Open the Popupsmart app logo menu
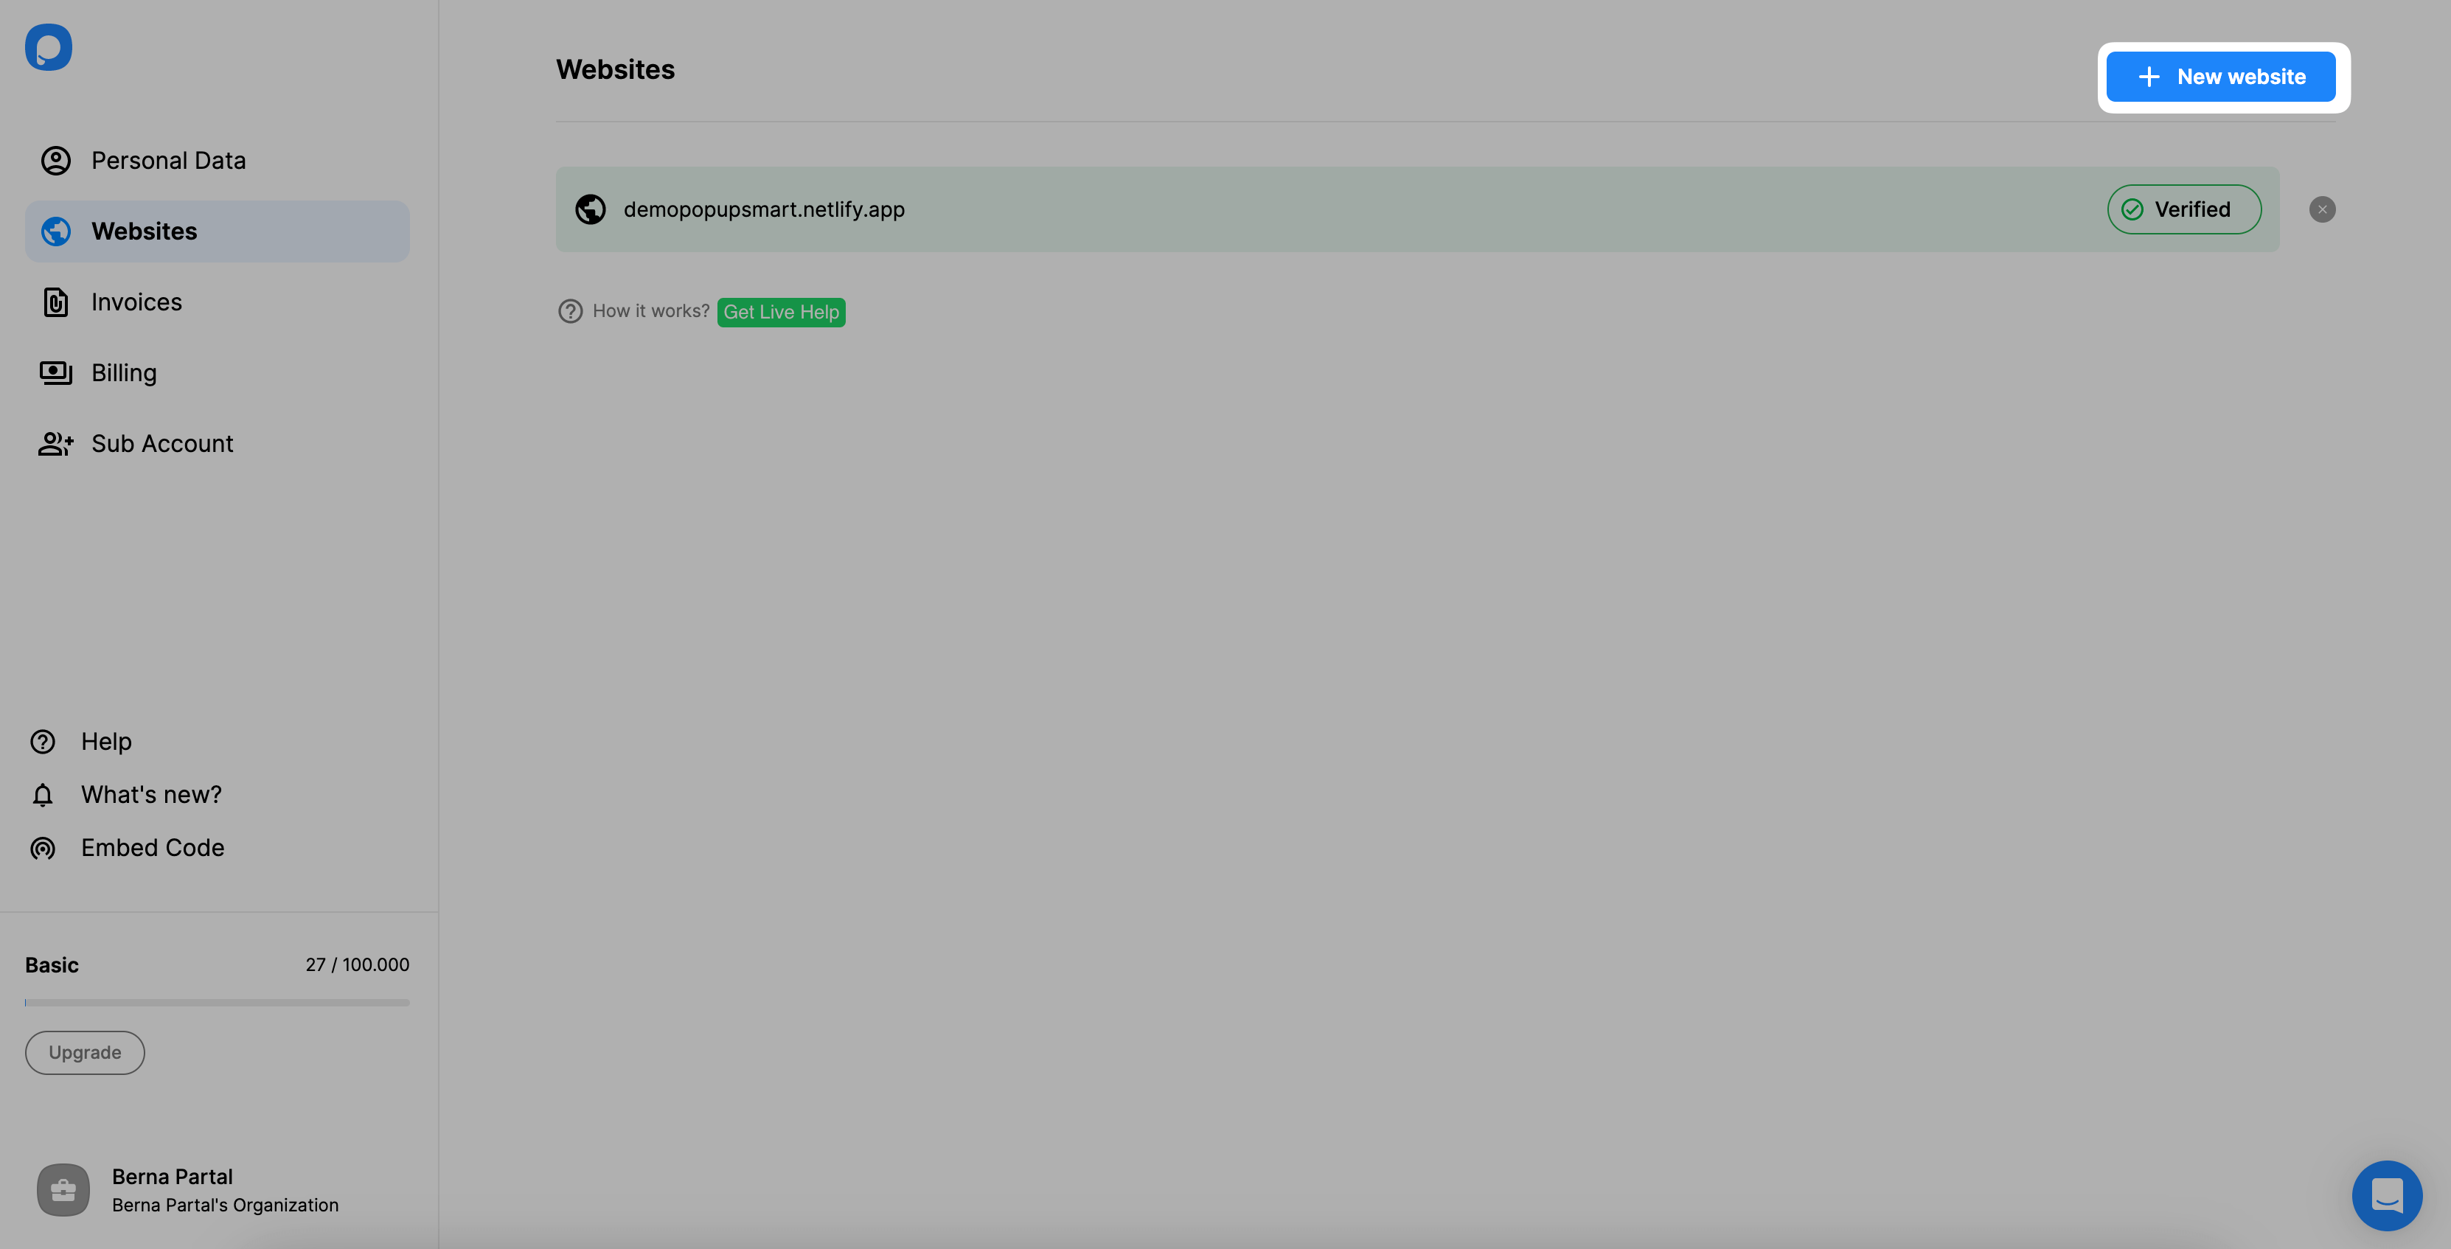 click(48, 46)
